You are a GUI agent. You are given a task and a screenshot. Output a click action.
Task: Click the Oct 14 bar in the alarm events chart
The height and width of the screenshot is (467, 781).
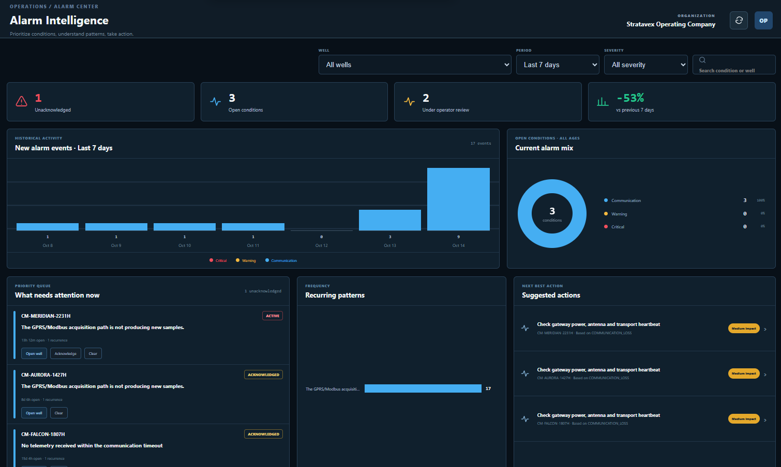(458, 199)
